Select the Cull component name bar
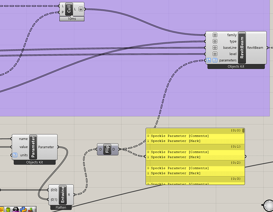 (69, 9)
